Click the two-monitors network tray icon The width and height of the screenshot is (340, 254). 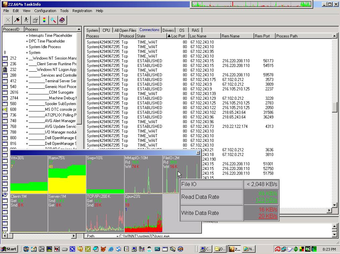click(283, 249)
